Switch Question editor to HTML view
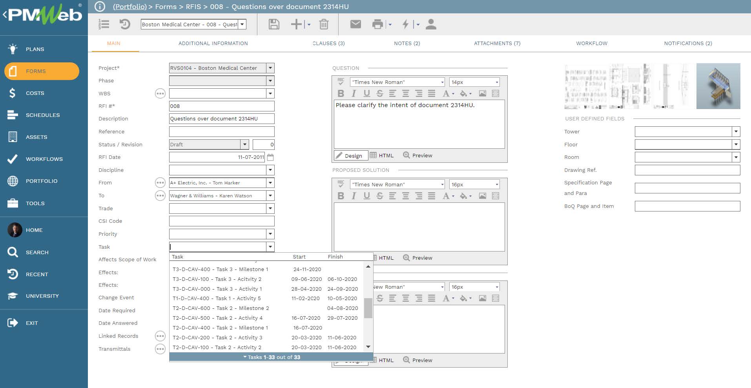This screenshot has height=388, width=751. 382,155
